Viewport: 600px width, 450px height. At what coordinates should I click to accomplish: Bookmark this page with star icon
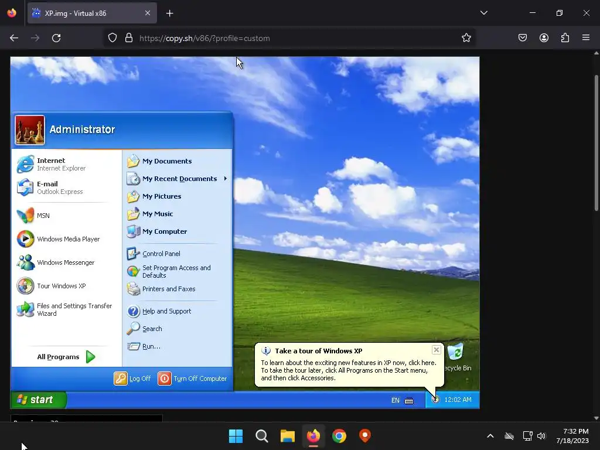coord(466,38)
